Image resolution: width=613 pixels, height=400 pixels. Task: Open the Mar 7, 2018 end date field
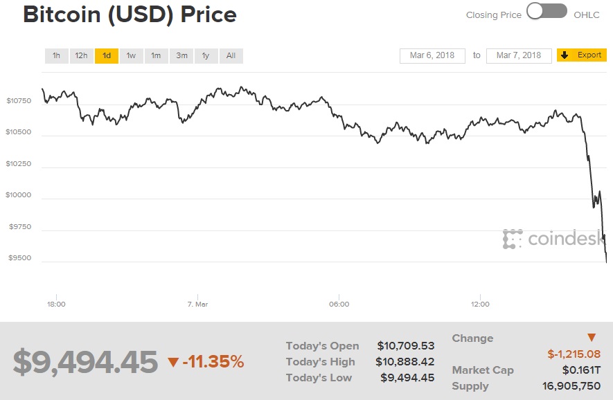(x=519, y=55)
